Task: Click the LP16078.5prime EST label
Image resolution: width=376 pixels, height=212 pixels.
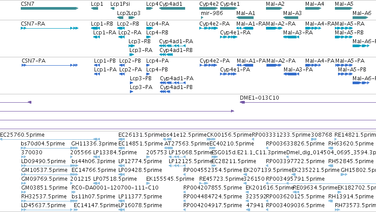Action: pyautogui.click(x=140, y=206)
